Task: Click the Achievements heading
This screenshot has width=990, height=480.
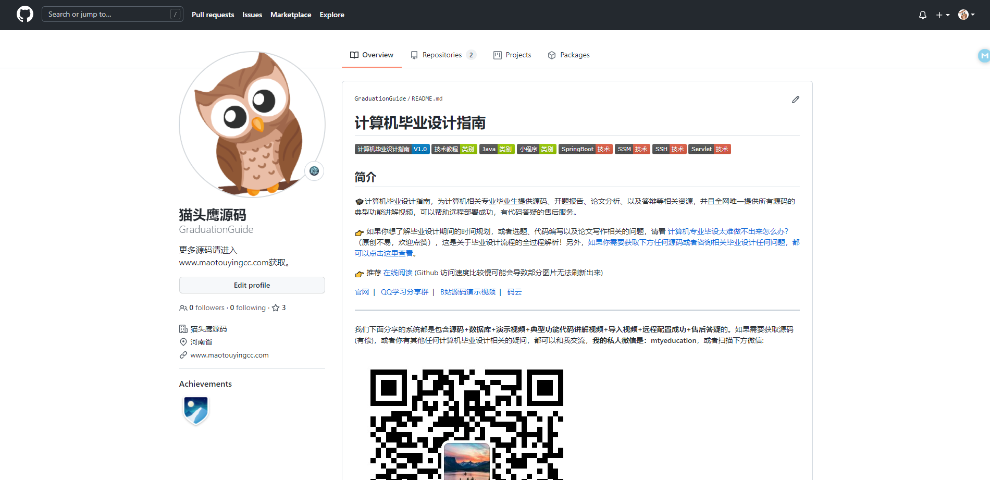Action: pos(205,384)
